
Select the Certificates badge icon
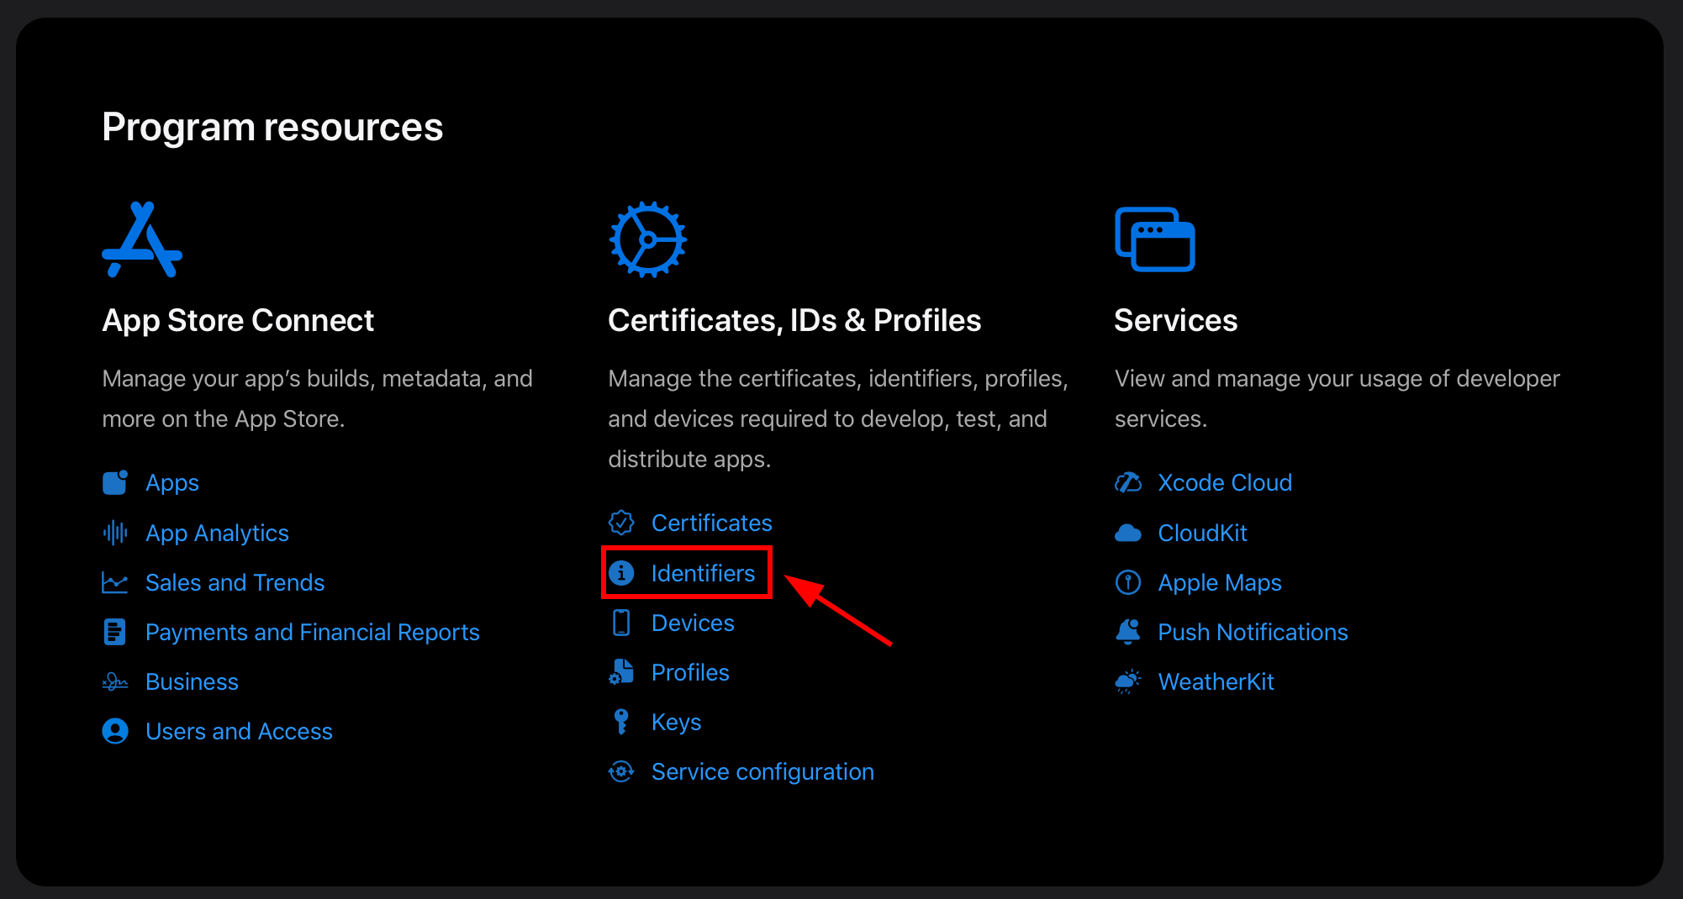621,522
